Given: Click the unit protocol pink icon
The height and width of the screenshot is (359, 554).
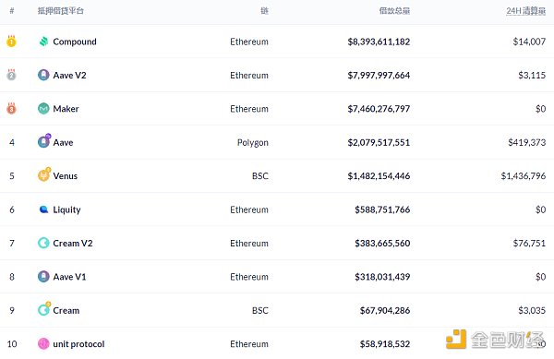Looking at the screenshot, I should point(43,343).
